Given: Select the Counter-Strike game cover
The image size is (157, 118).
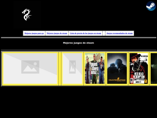Looking at the screenshot, I should 117,68.
